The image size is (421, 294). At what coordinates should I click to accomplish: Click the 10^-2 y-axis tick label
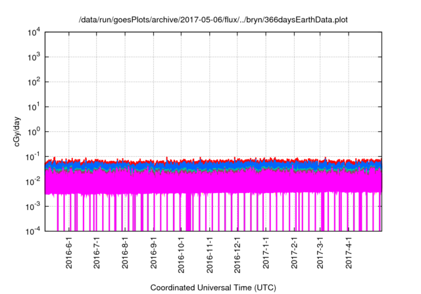pyautogui.click(x=33, y=182)
